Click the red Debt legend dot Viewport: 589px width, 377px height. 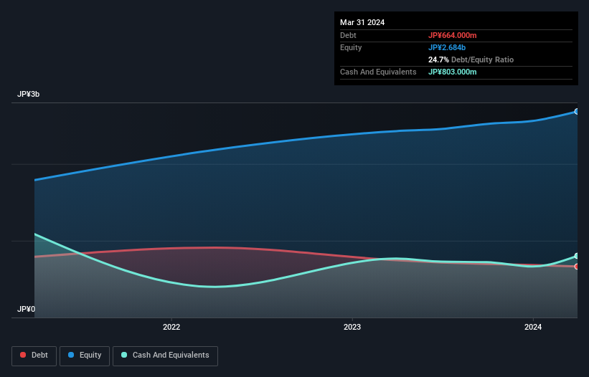[x=23, y=355]
